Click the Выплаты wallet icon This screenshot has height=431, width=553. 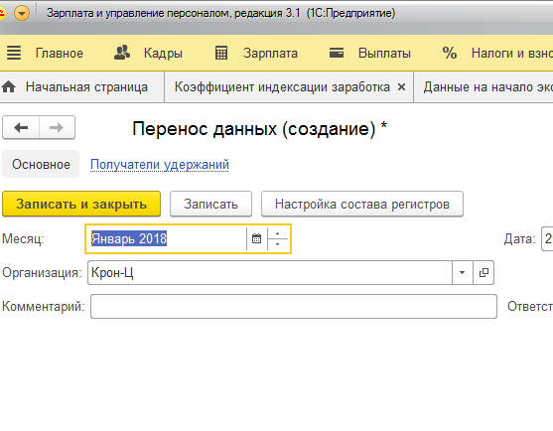tap(337, 53)
